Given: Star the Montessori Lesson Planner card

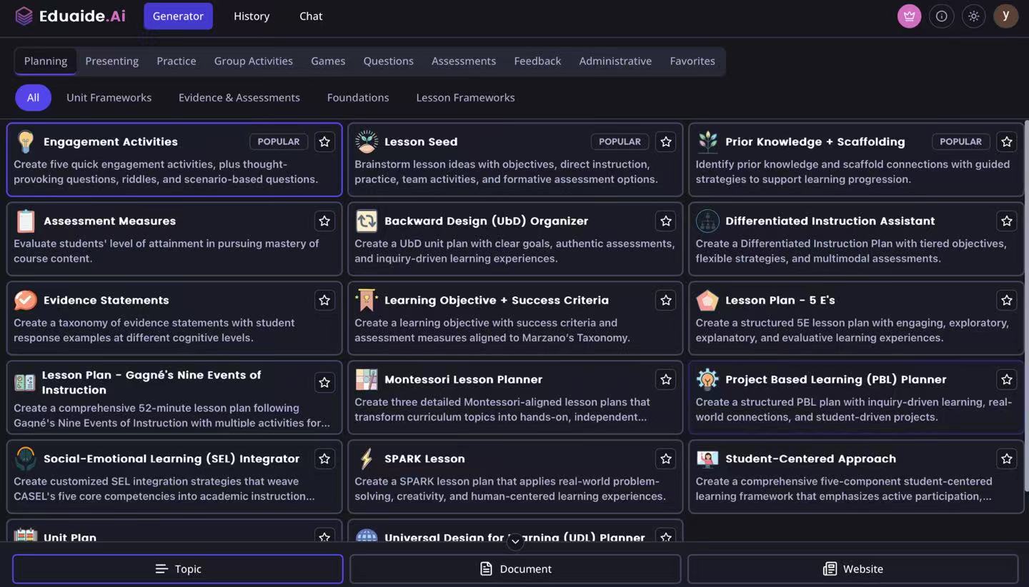Looking at the screenshot, I should point(666,379).
